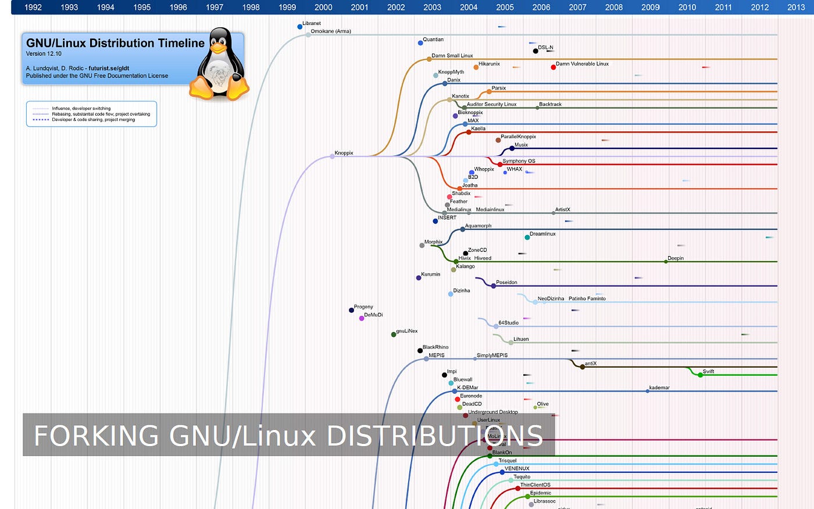Select the Kalango label

click(x=465, y=266)
